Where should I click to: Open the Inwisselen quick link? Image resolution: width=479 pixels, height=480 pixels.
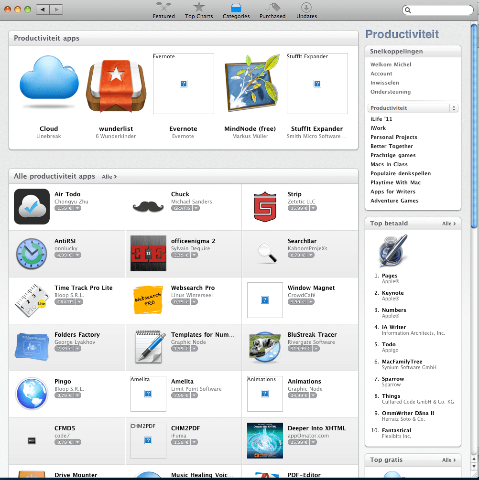[x=385, y=83]
